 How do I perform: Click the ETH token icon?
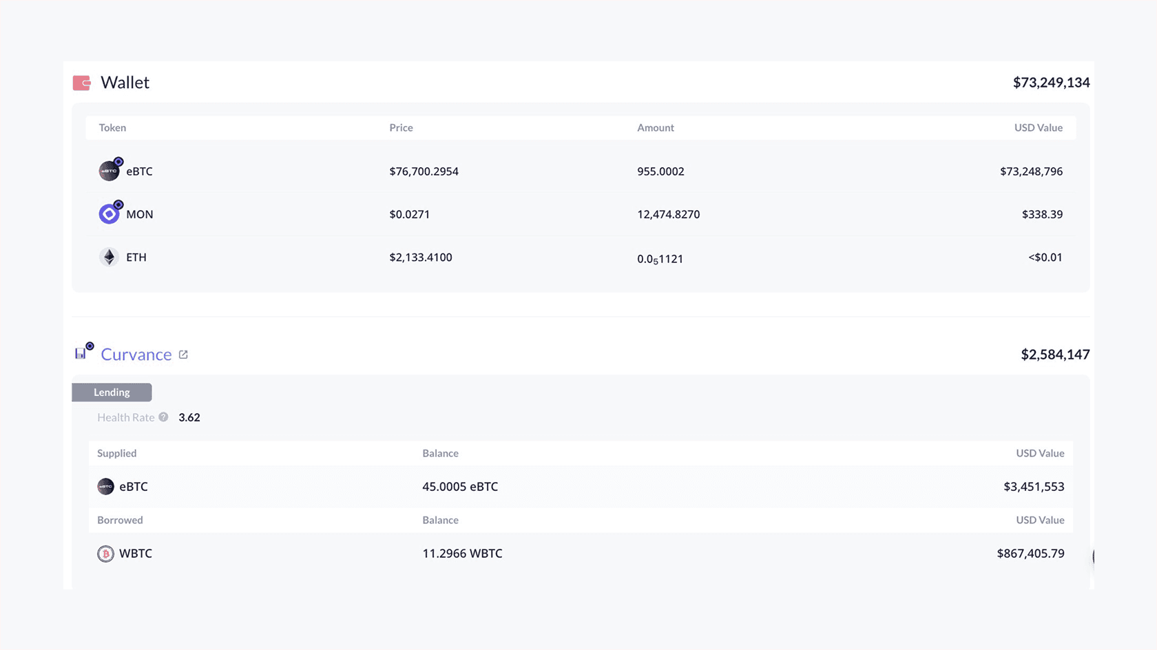[109, 257]
